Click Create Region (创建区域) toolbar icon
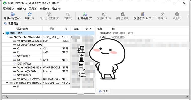The height and width of the screenshot is (100, 191). 122,14
